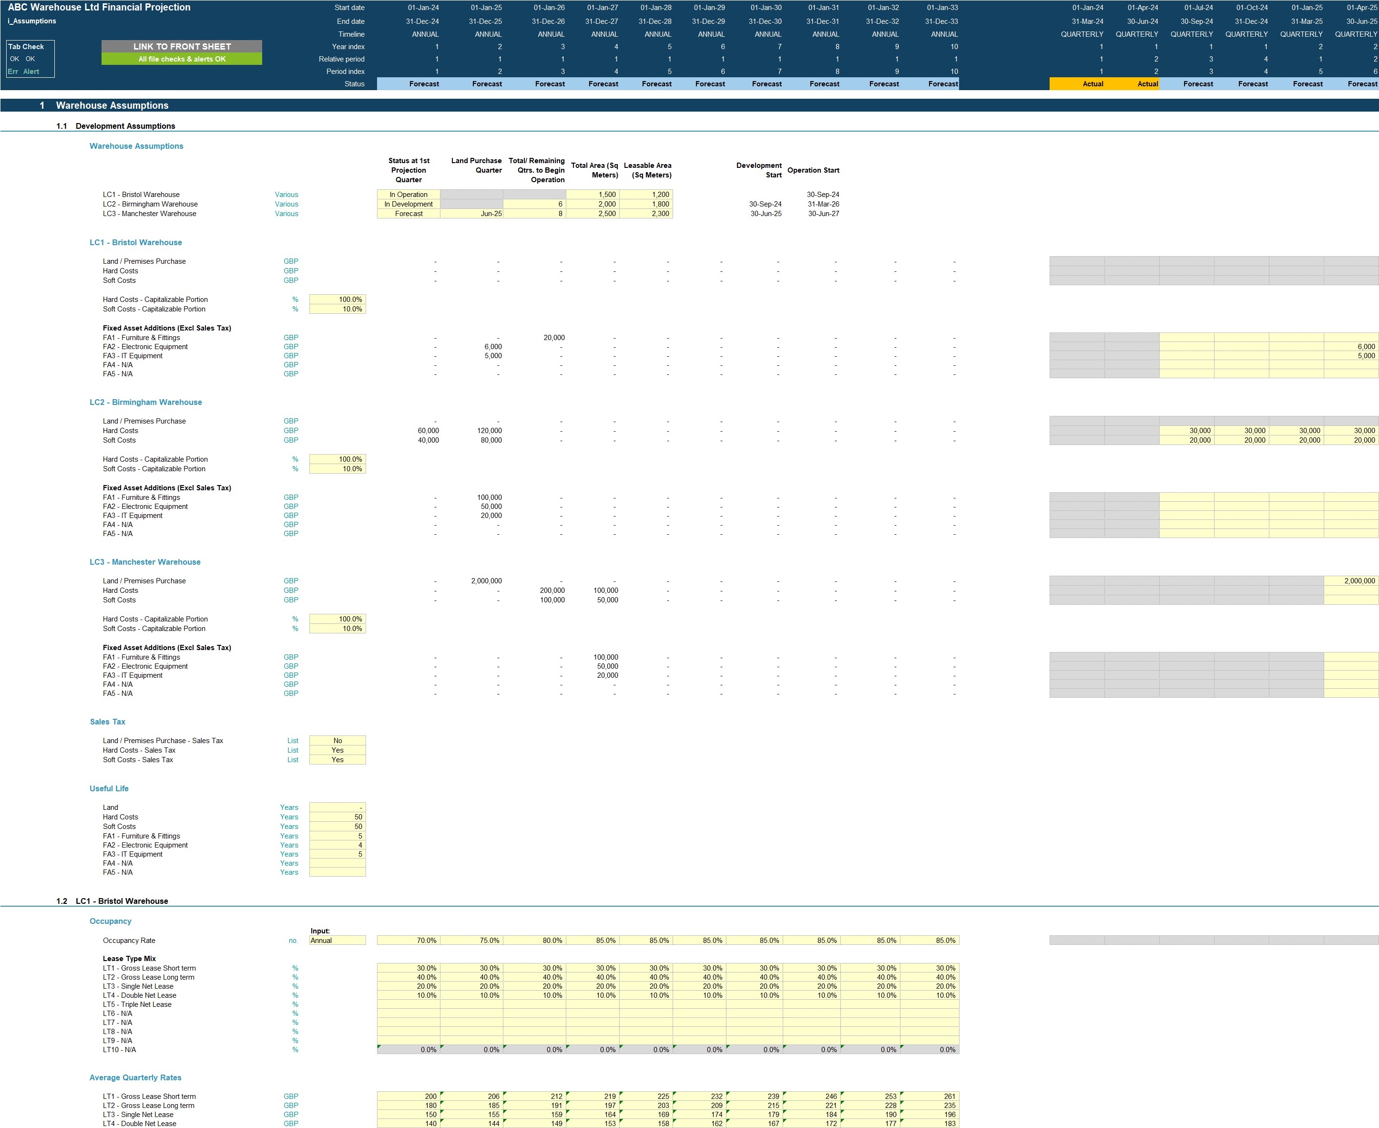
Task: Select LC2 Birmingham 'In Development' status cell
Action: pyautogui.click(x=409, y=204)
